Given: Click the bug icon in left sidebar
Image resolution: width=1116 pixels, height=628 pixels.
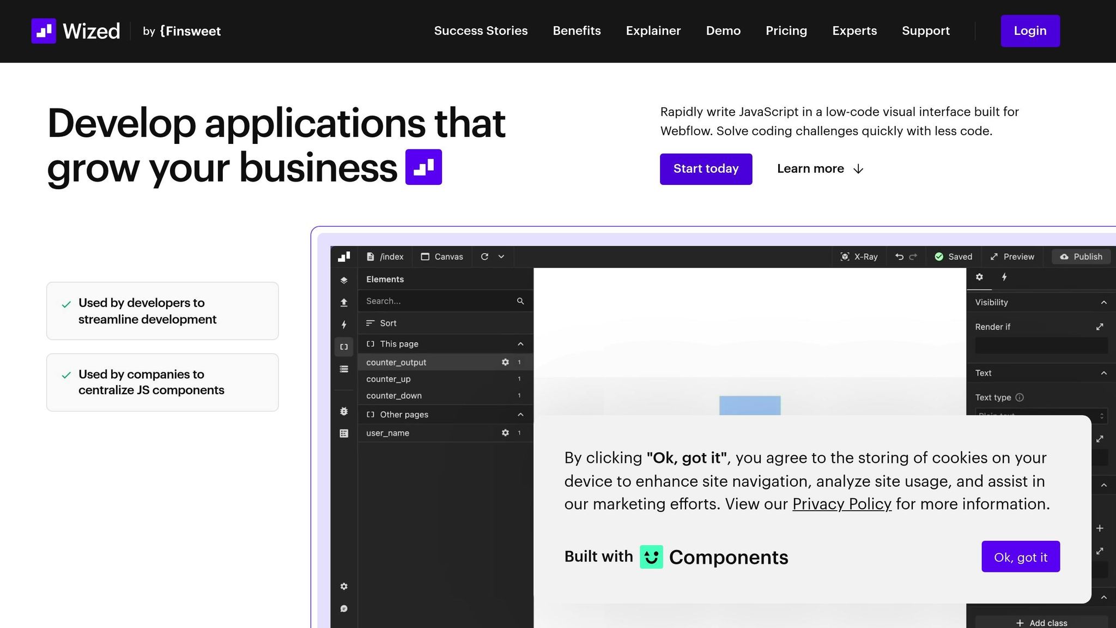Looking at the screenshot, I should pos(344,412).
